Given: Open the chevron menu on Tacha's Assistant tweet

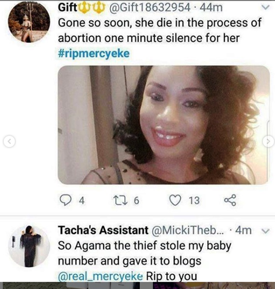Looking at the screenshot, I should [x=265, y=231].
